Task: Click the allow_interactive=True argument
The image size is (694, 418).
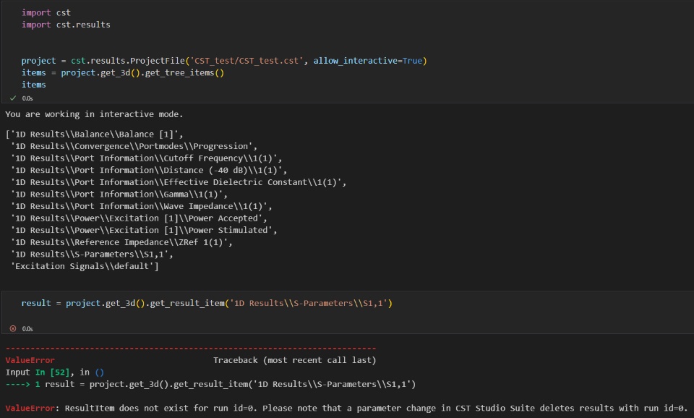Action: click(368, 61)
